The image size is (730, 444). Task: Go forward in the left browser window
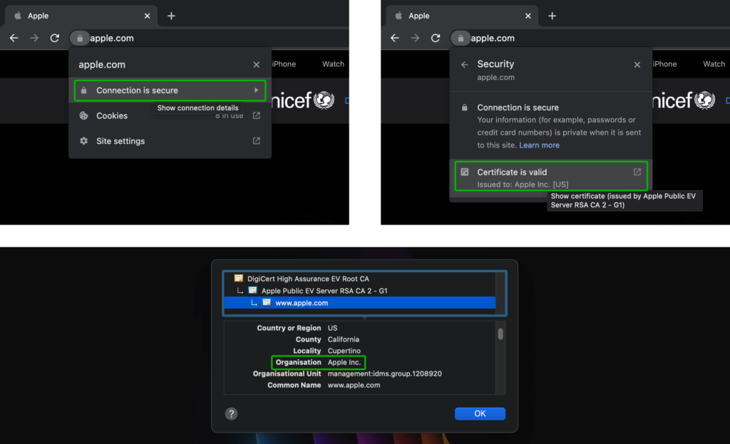tap(34, 38)
